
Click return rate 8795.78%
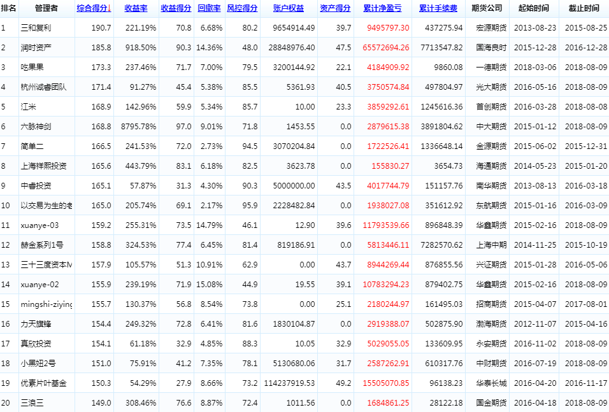(x=139, y=127)
